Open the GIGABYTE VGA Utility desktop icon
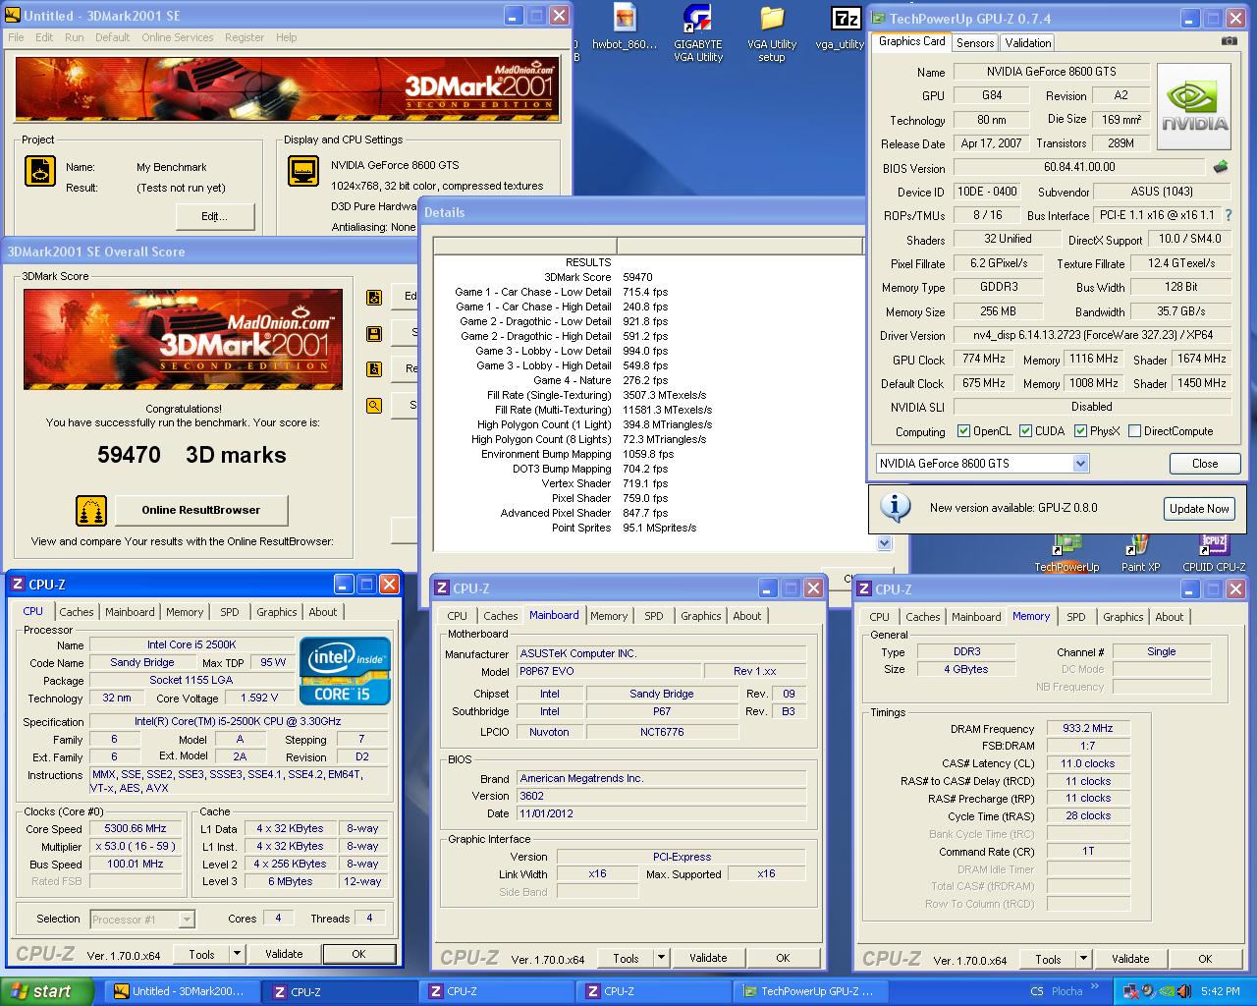 697,32
